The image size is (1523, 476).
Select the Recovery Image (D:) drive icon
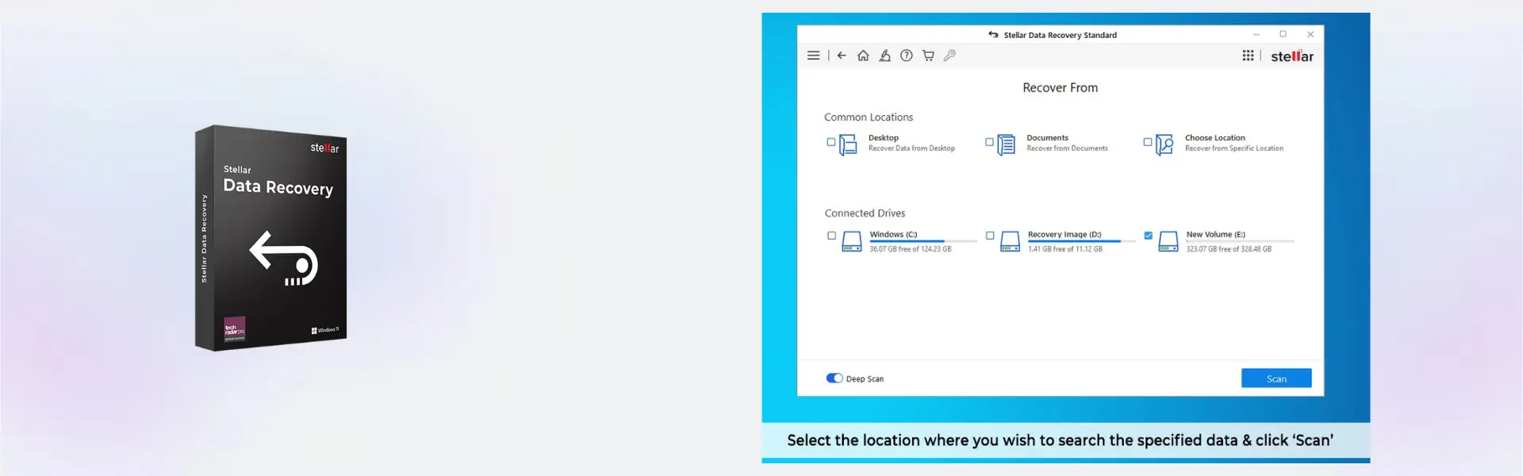click(1010, 241)
